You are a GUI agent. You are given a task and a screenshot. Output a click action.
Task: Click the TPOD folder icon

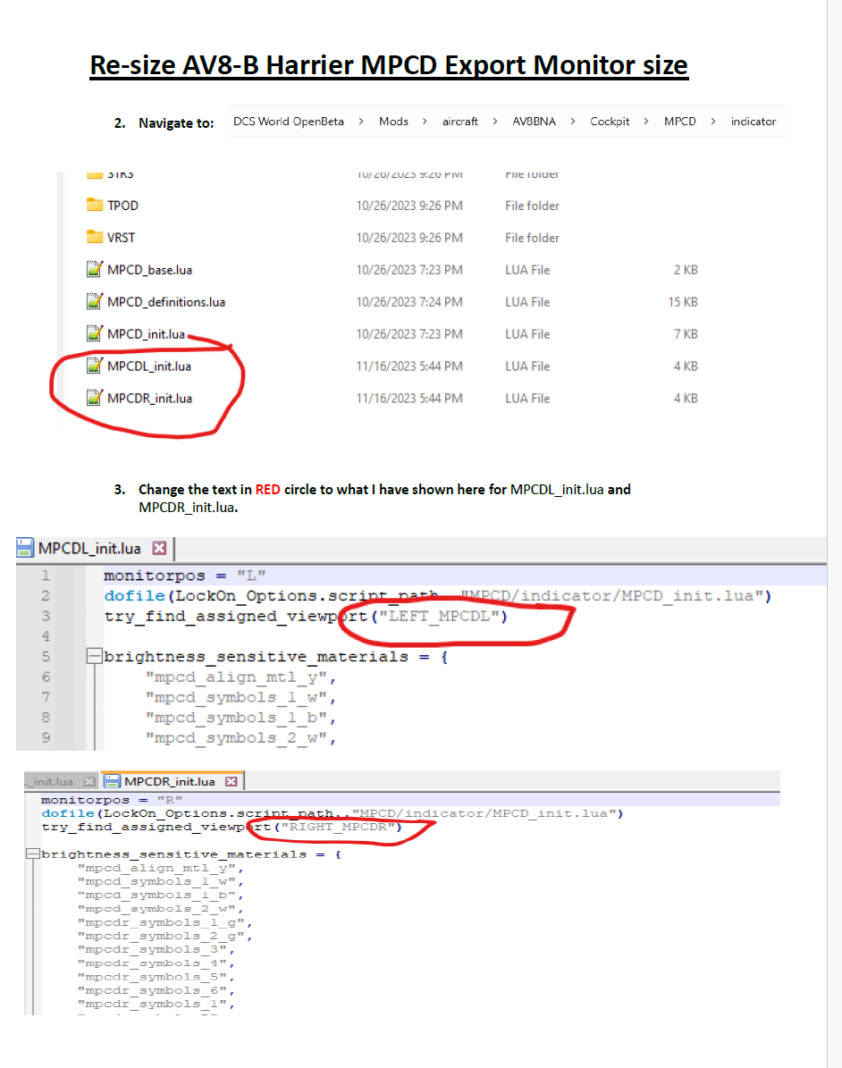tap(95, 206)
